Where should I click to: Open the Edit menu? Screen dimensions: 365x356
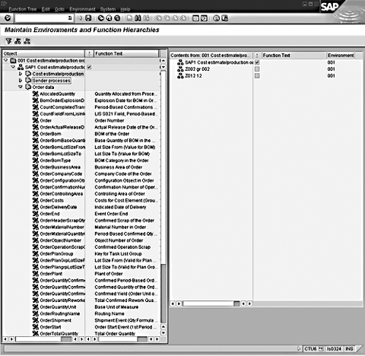(46, 9)
